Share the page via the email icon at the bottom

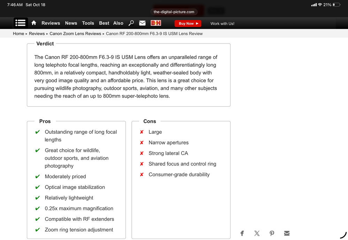[287, 233]
